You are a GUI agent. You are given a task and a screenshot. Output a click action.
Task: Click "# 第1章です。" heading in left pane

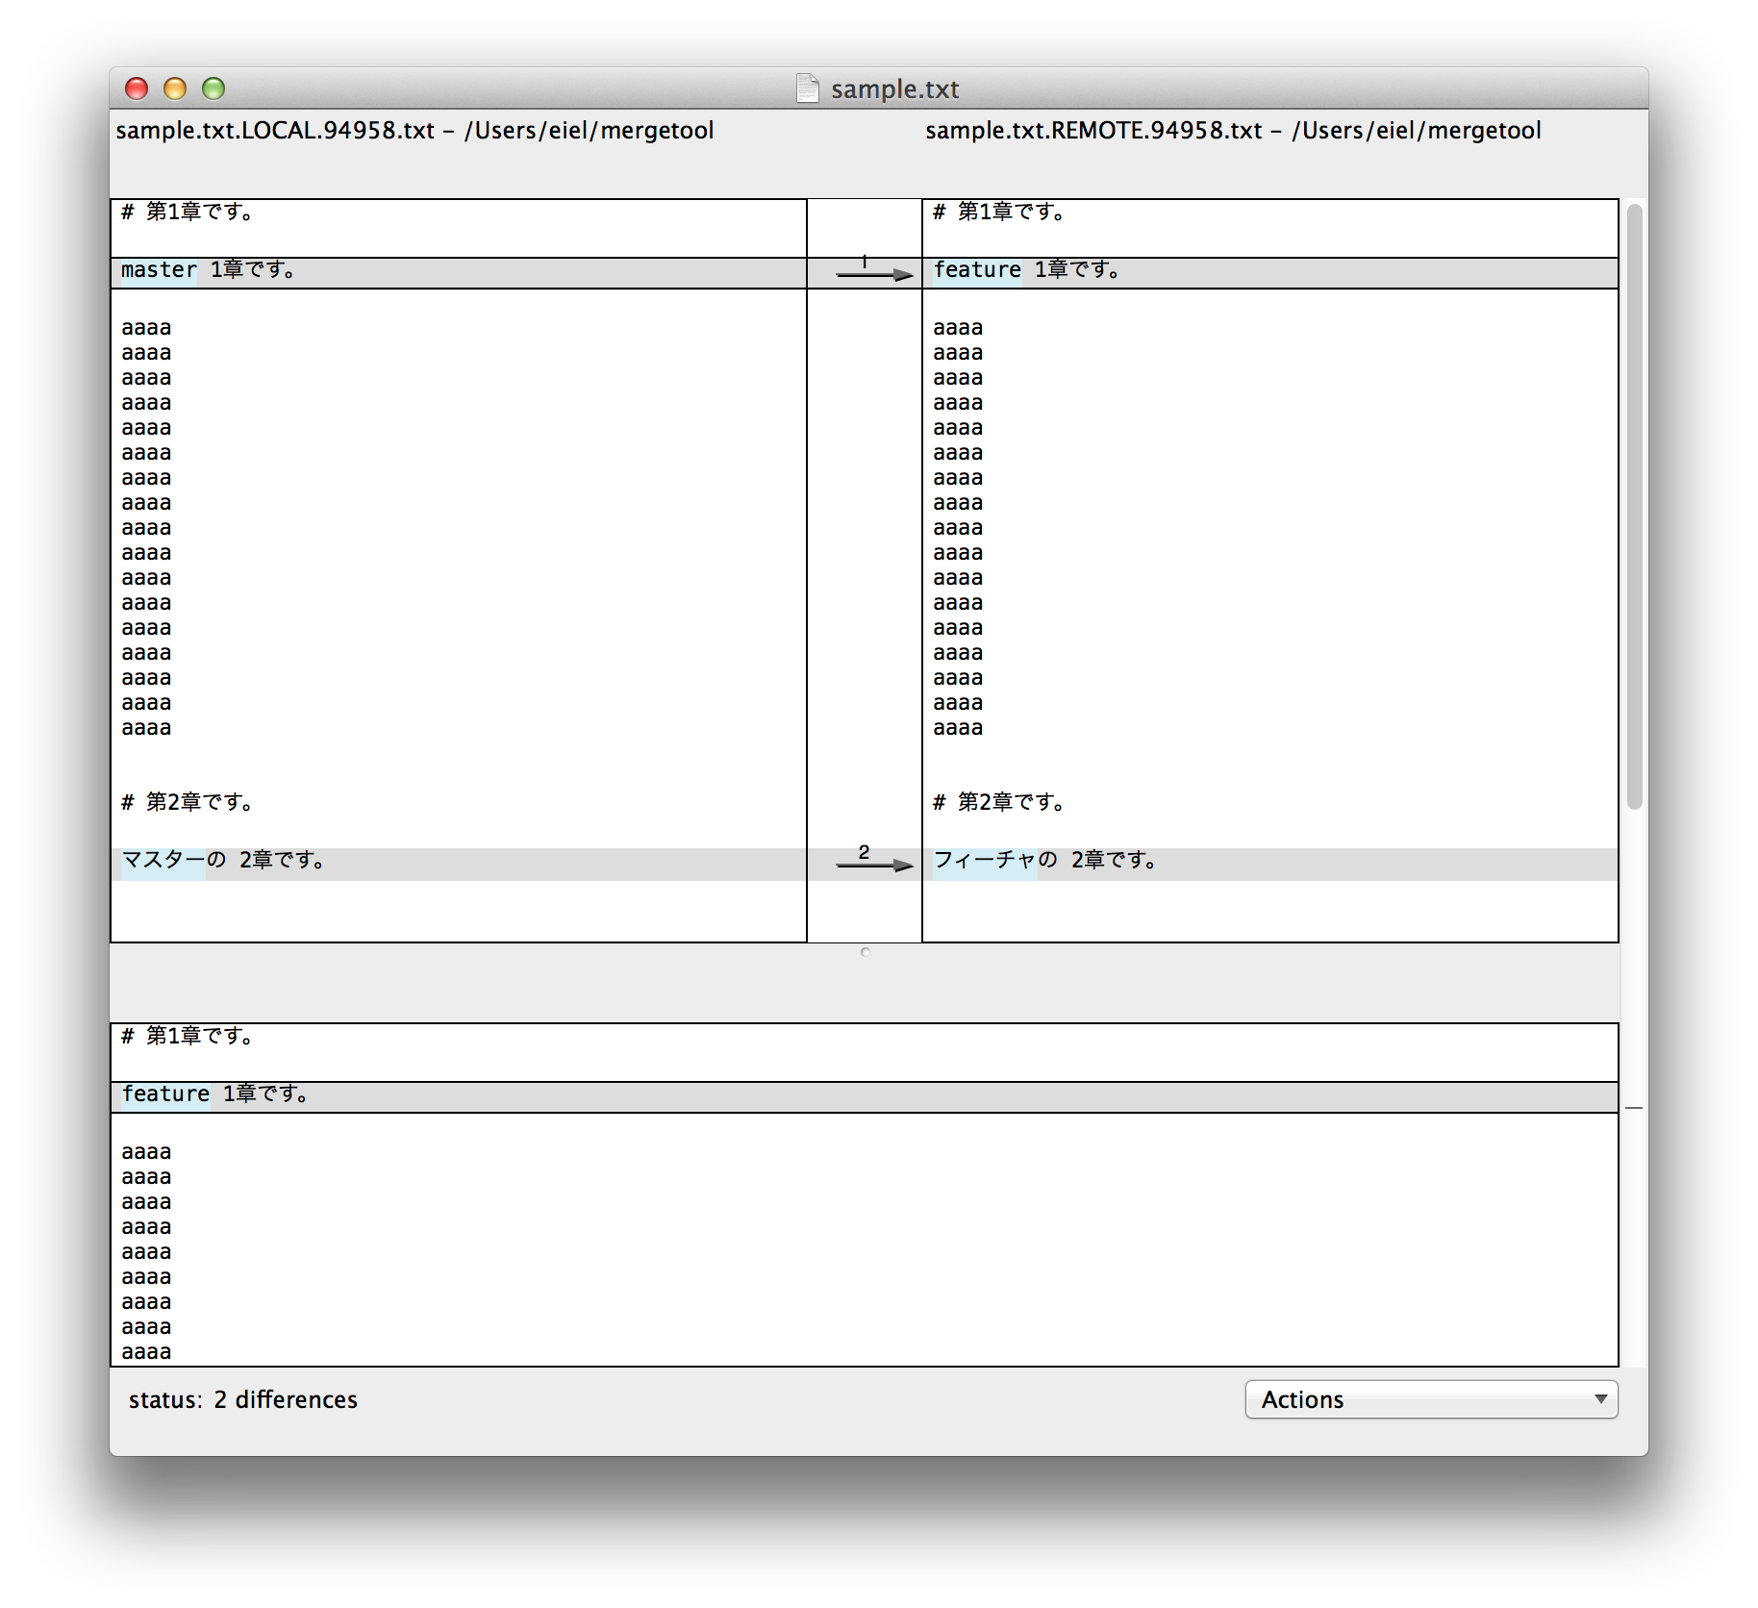(x=188, y=212)
